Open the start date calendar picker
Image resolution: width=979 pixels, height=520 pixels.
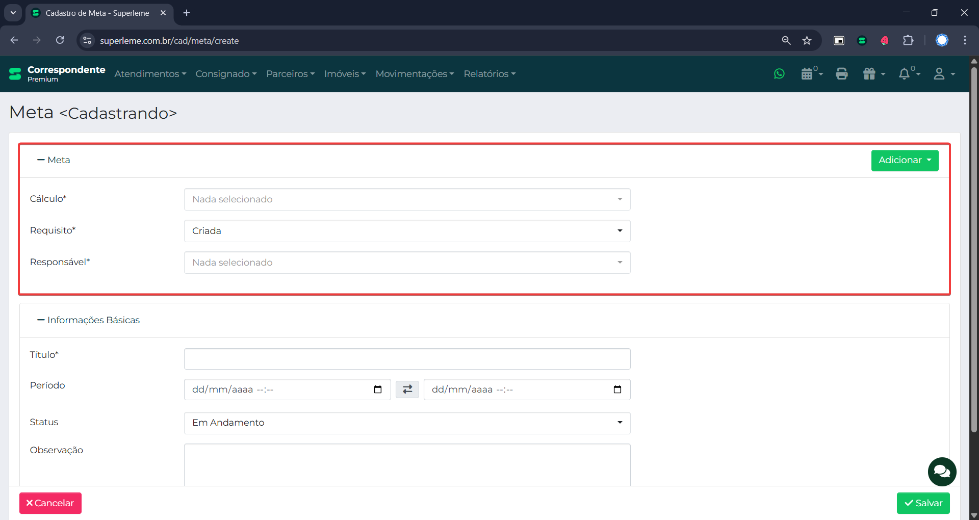tap(378, 389)
